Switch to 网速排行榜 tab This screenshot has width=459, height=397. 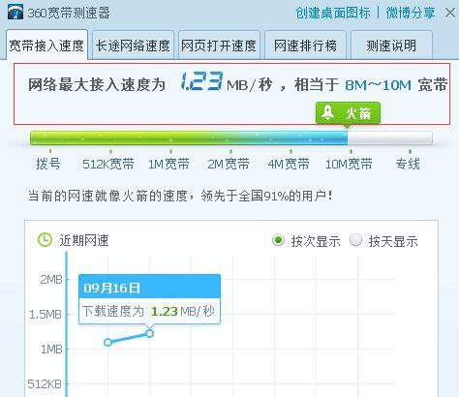[x=305, y=46]
